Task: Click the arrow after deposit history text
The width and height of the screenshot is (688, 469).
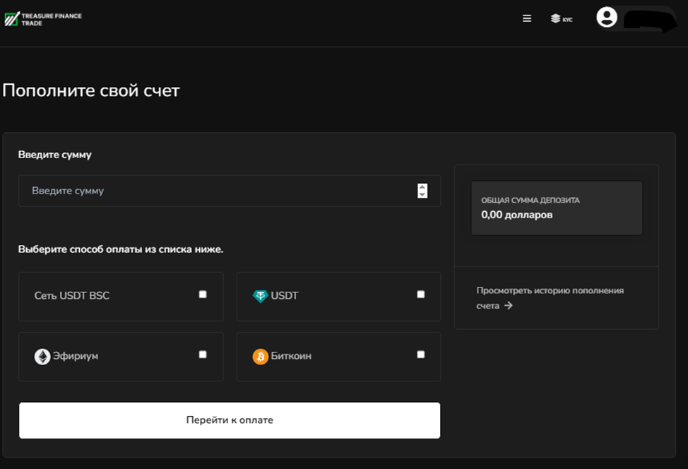Action: click(x=509, y=306)
